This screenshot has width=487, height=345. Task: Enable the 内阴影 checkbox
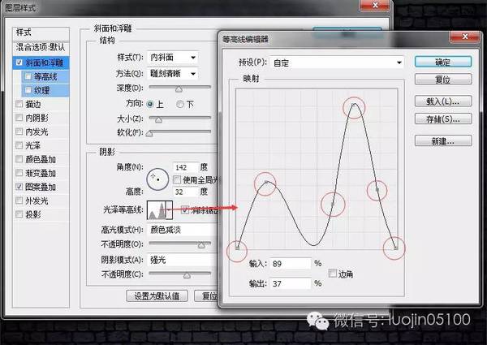tap(19, 118)
